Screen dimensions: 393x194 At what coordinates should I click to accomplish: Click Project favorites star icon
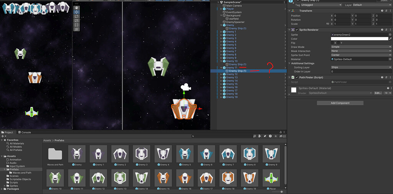pos(276,136)
